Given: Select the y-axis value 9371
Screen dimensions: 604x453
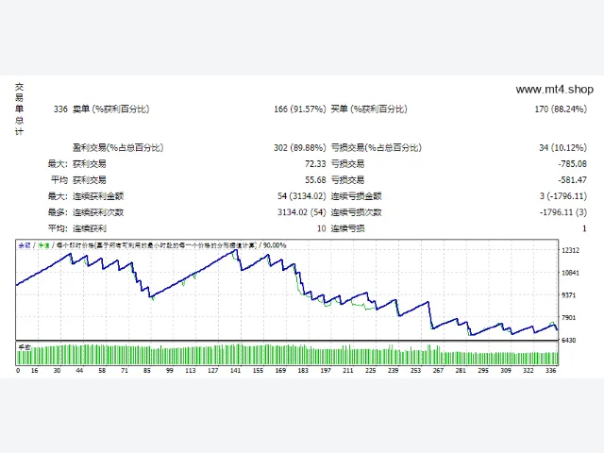Looking at the screenshot, I should click(x=568, y=295).
